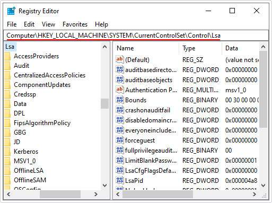The height and width of the screenshot is (203, 272).
Task: Select the msv1_0 data cell
Action: pos(236,90)
